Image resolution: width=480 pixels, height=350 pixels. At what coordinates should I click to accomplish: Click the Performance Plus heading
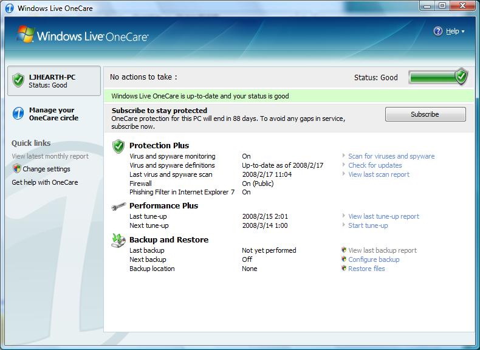[x=164, y=206]
